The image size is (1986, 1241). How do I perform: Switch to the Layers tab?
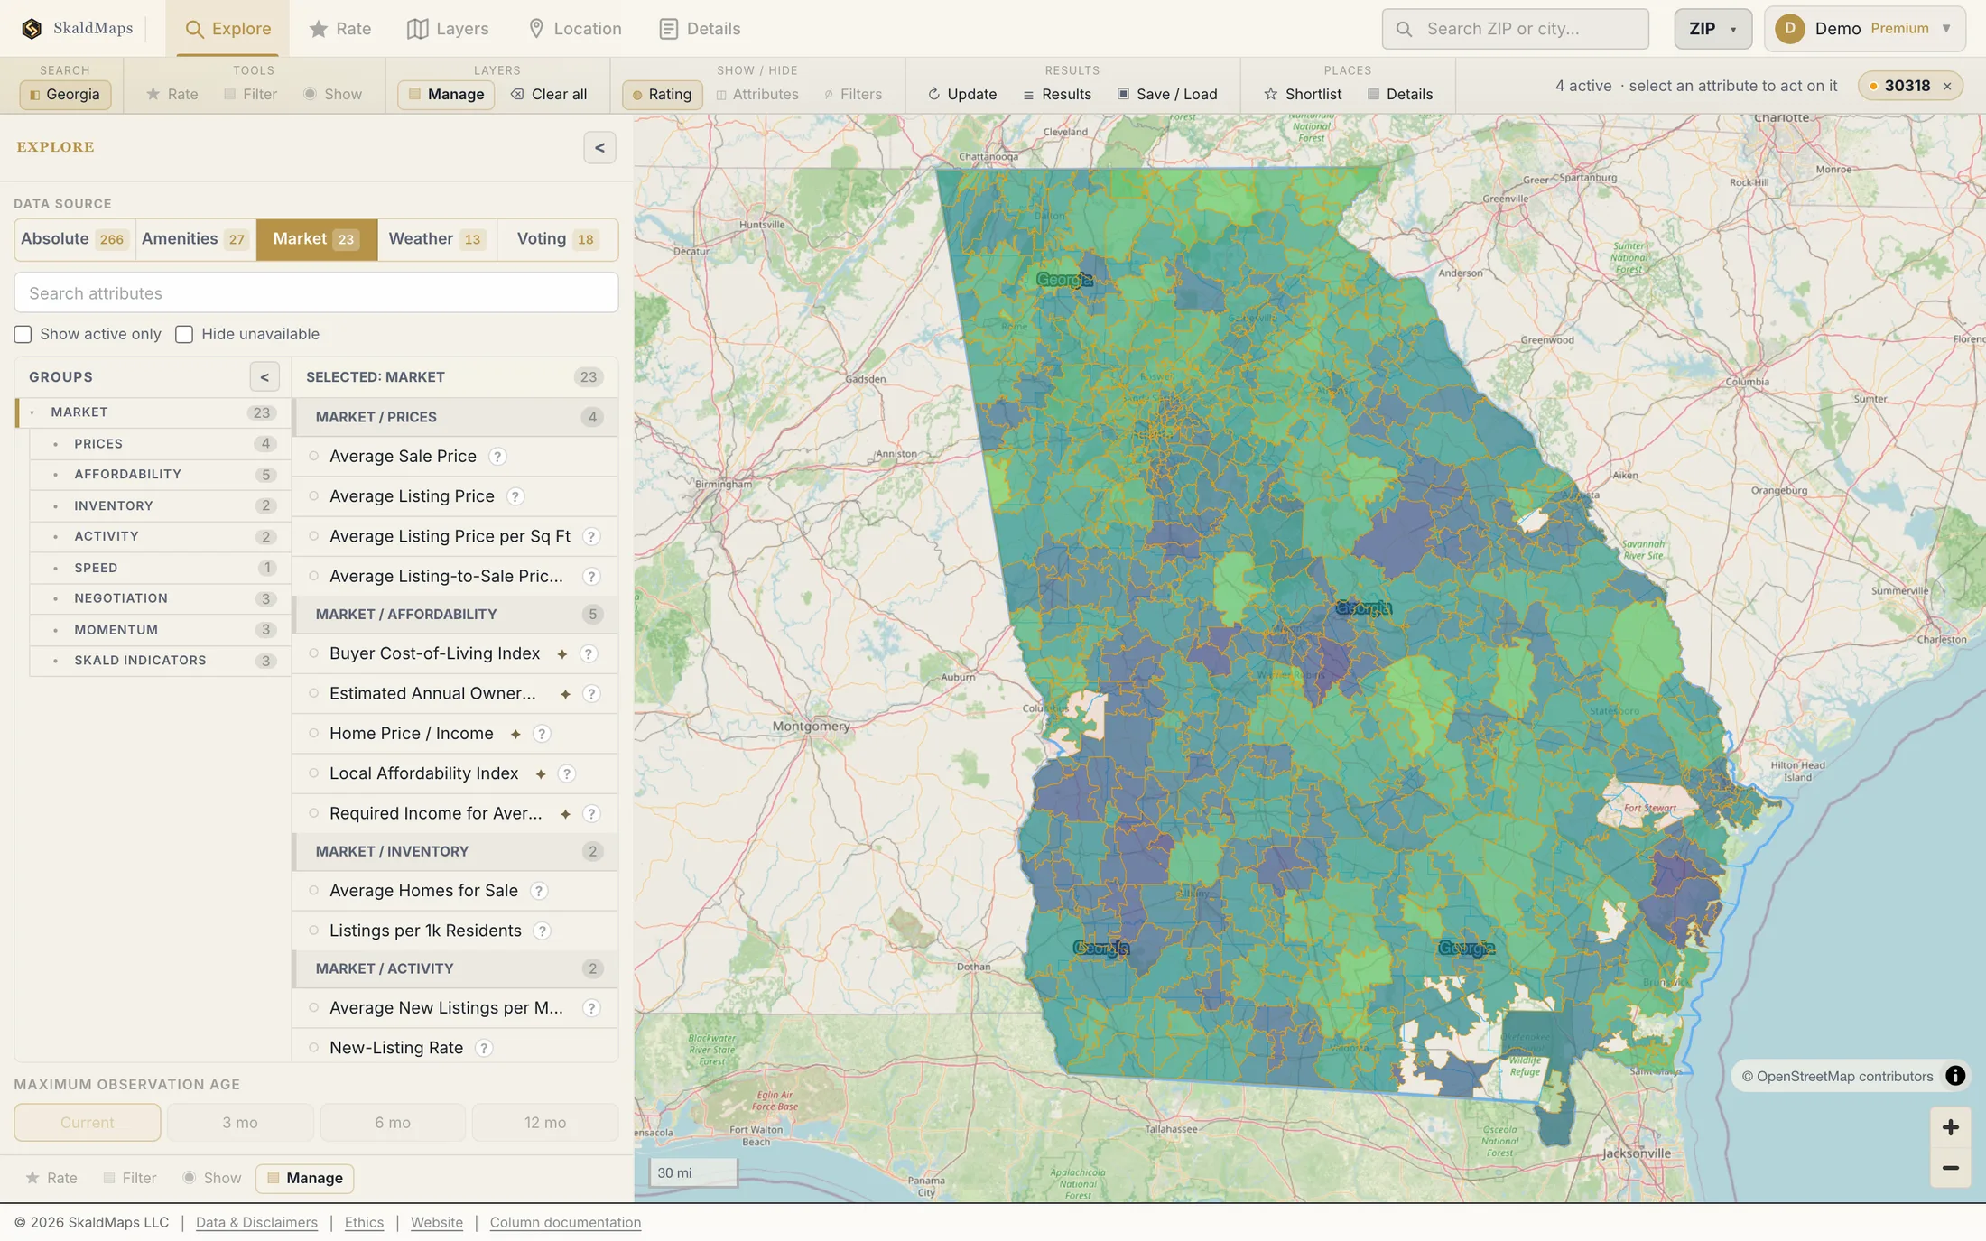pyautogui.click(x=448, y=28)
